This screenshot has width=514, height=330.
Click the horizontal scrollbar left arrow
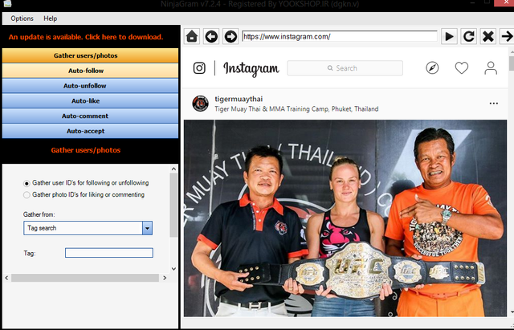tap(7, 278)
